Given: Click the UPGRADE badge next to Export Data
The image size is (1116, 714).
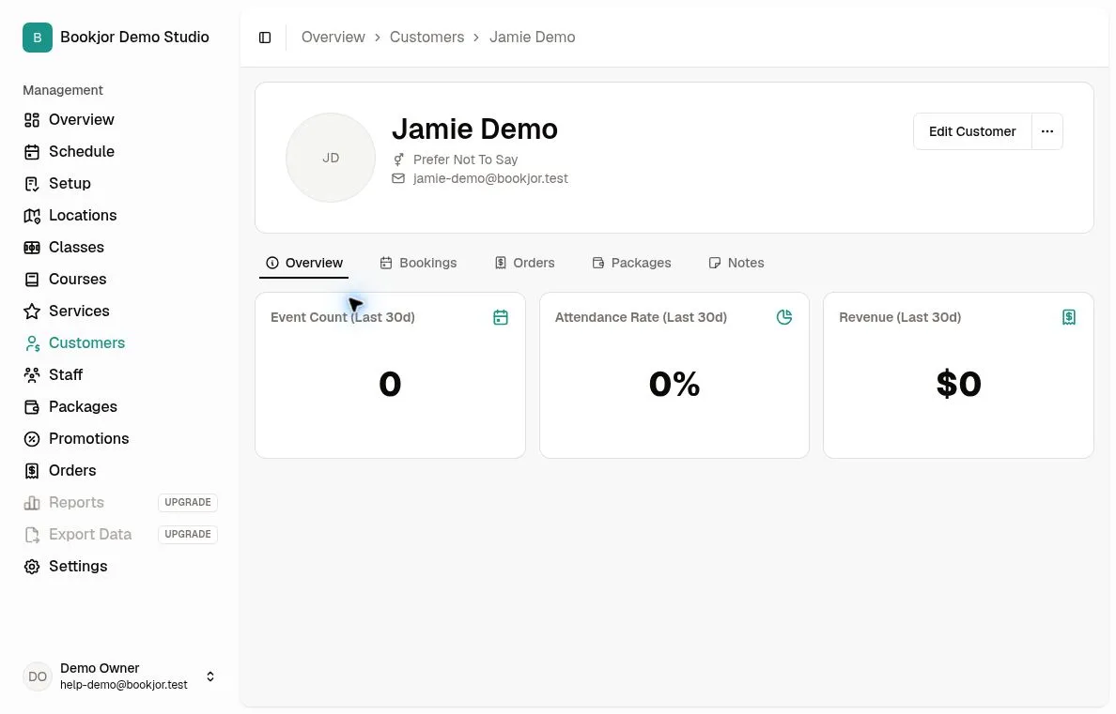Looking at the screenshot, I should tap(188, 535).
